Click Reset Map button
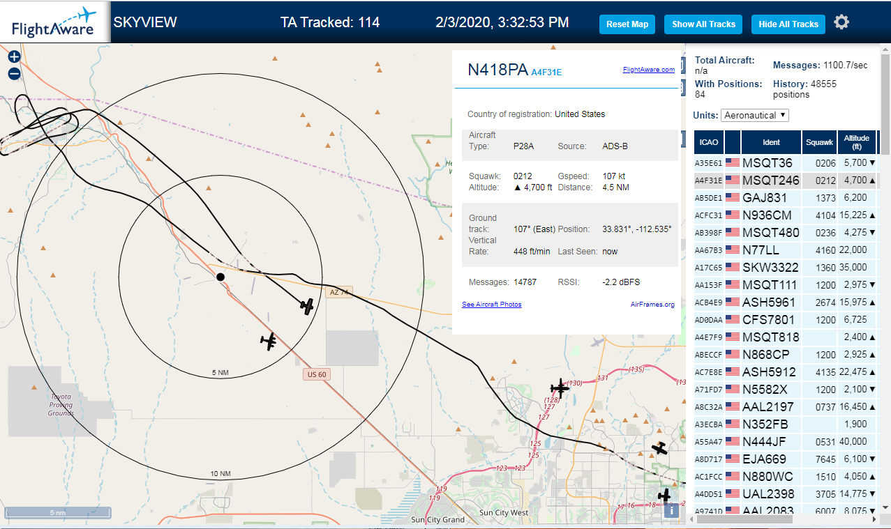 pos(627,24)
